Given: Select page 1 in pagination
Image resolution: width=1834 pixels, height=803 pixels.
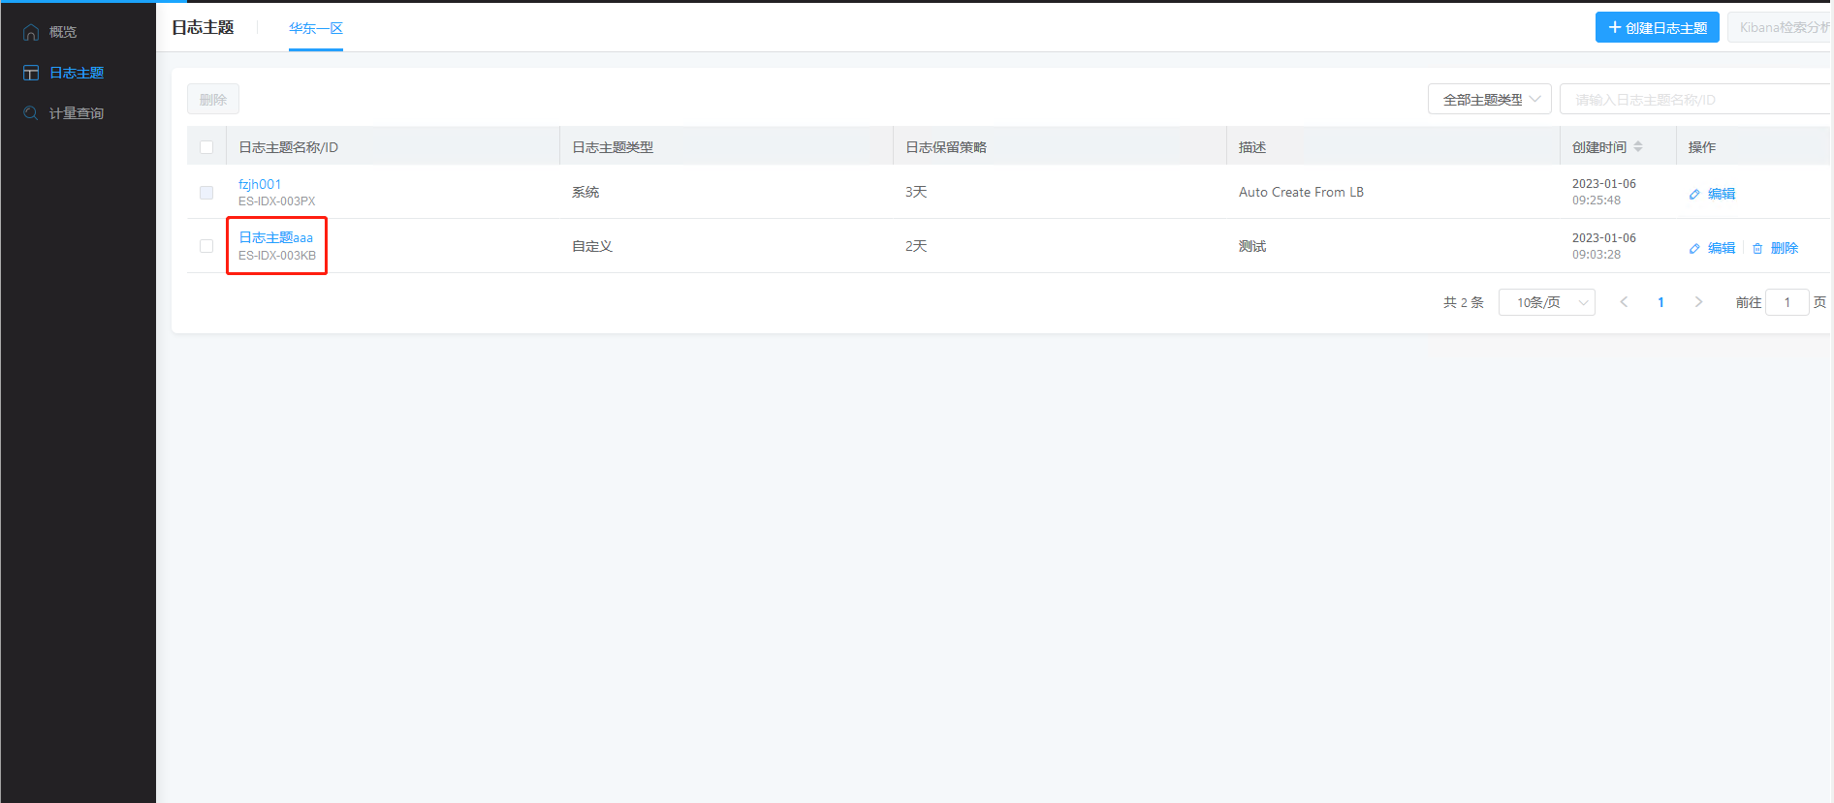Looking at the screenshot, I should coord(1660,302).
